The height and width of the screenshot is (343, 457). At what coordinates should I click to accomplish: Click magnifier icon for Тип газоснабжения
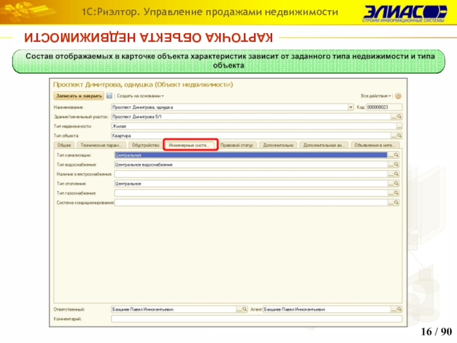[x=396, y=193]
